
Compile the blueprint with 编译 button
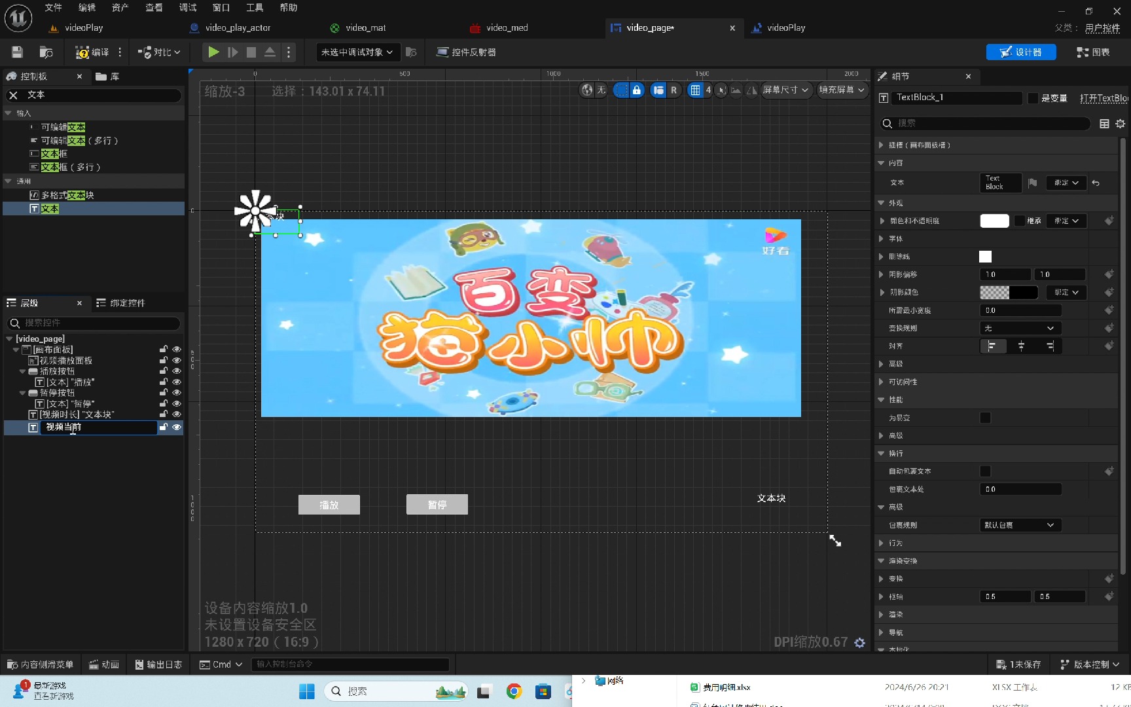click(x=92, y=52)
